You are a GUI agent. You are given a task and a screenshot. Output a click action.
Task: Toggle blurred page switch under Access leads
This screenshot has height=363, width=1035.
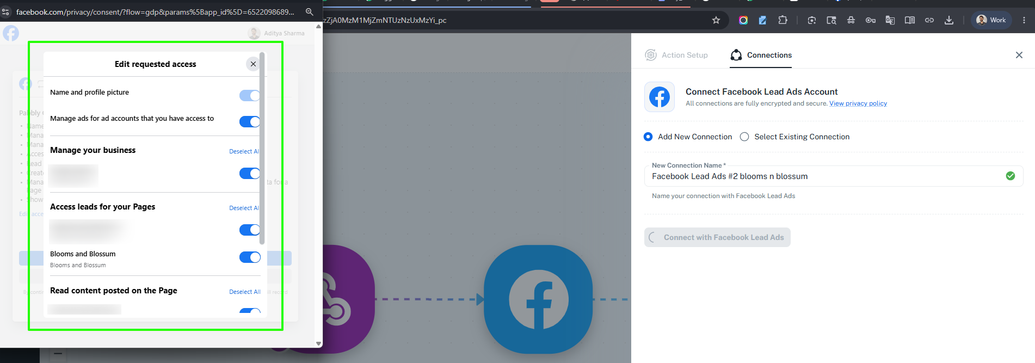250,230
